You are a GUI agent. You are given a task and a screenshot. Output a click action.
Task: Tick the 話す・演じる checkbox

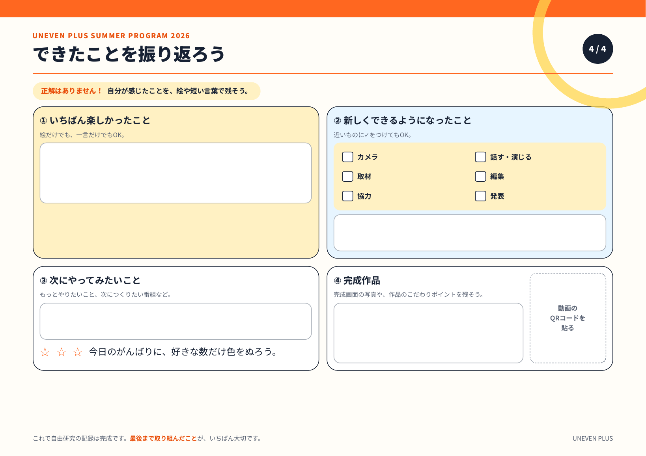(x=480, y=157)
